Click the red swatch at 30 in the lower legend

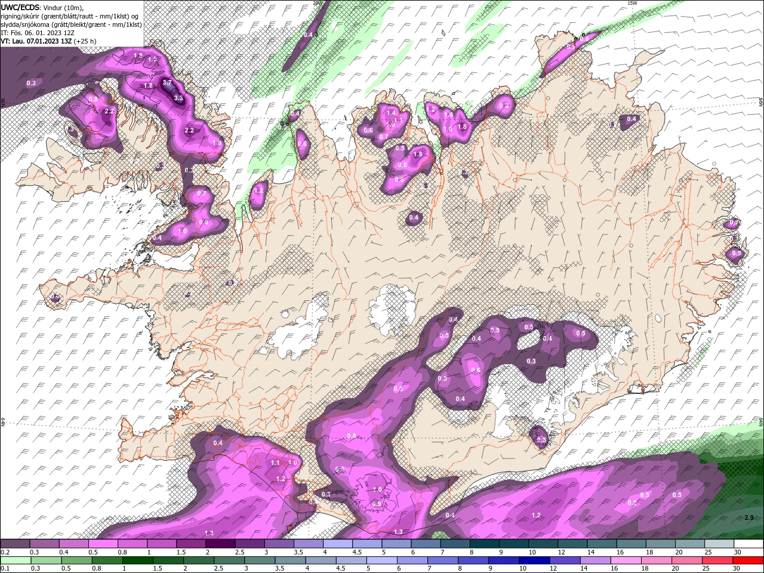tap(748, 560)
